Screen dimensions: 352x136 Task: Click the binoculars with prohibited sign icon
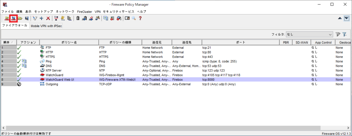119,18
